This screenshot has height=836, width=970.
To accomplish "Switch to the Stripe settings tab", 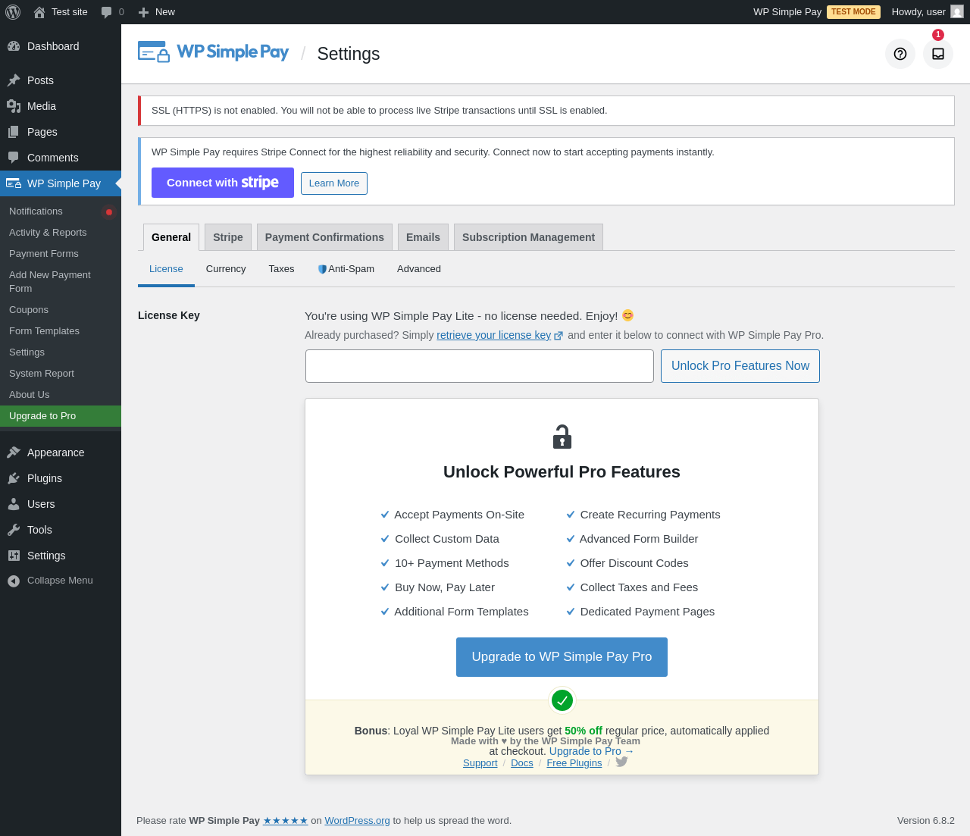I will tap(228, 237).
